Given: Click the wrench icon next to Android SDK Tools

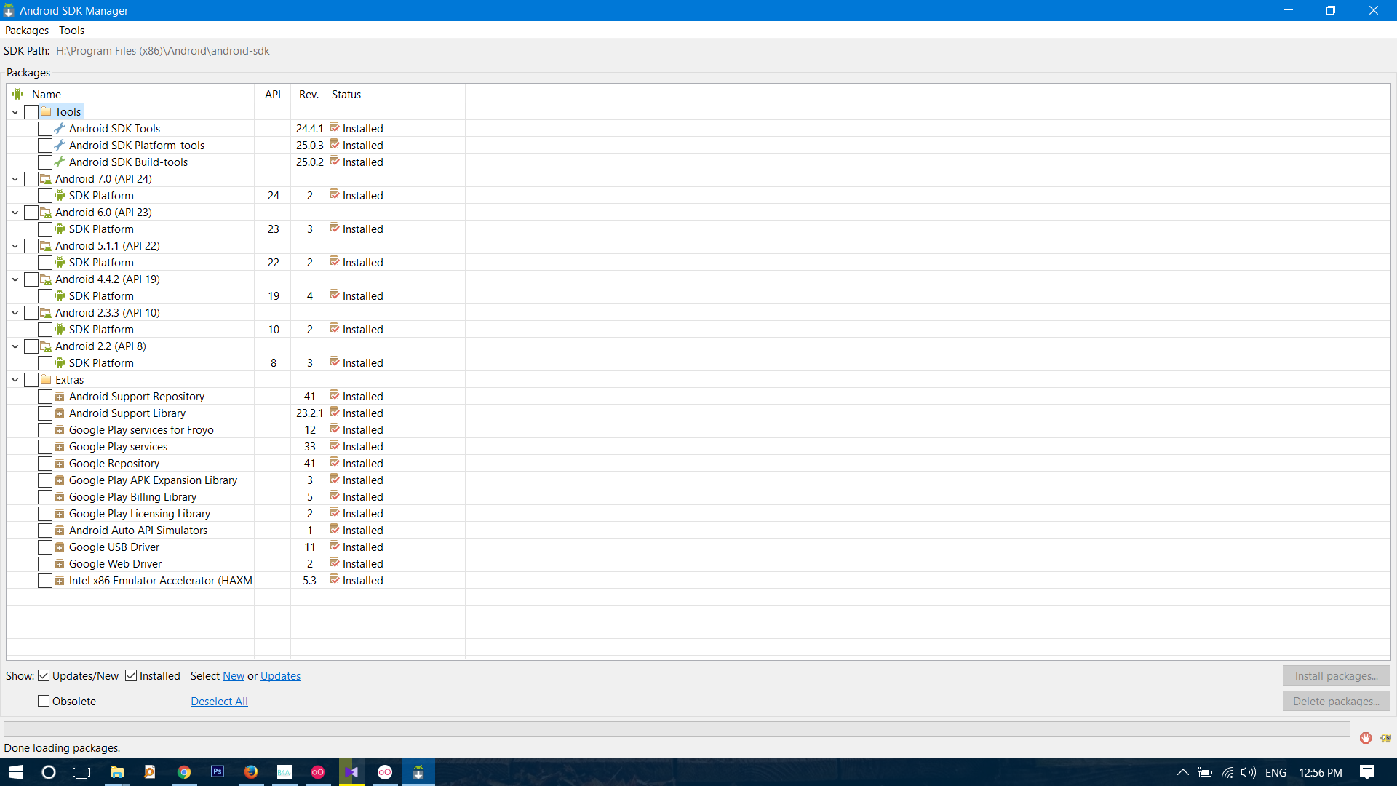Looking at the screenshot, I should coord(59,128).
